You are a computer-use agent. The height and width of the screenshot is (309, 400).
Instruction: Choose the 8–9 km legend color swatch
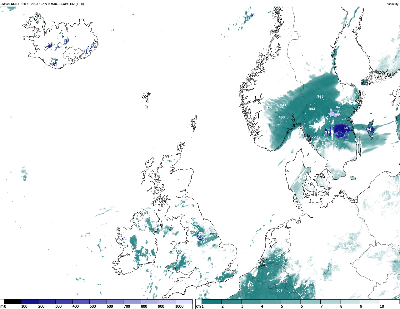coord(350,302)
